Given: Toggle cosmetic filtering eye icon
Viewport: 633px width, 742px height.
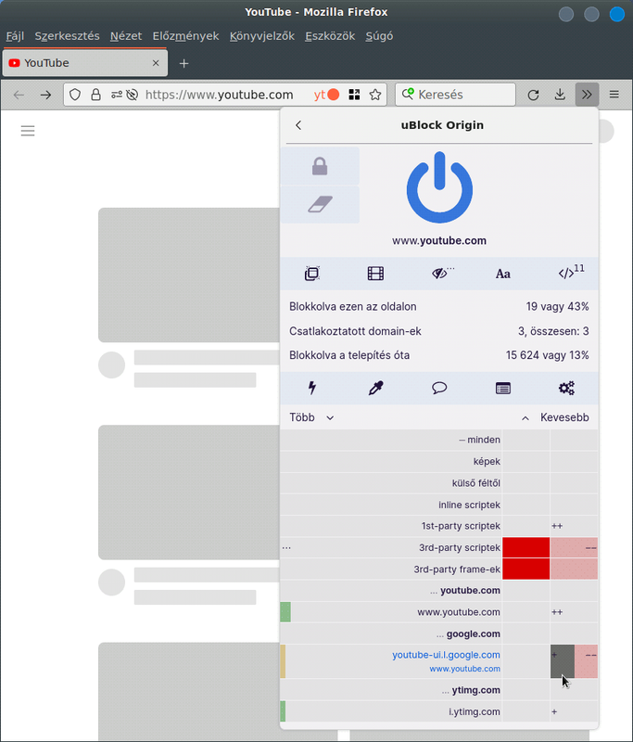Looking at the screenshot, I should click(441, 274).
